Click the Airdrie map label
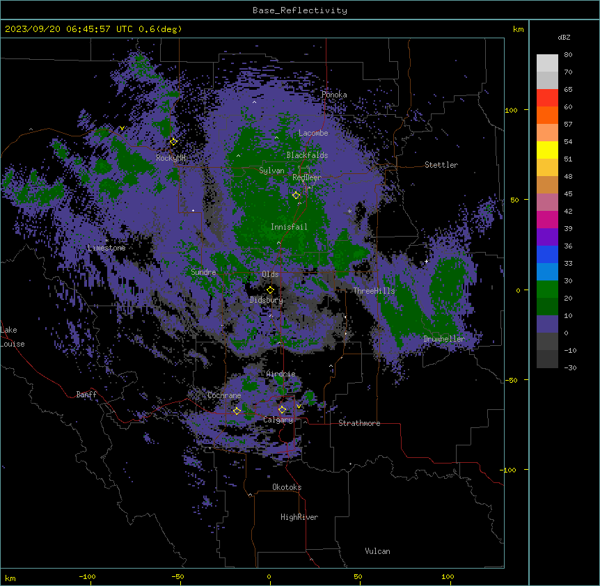 pos(281,374)
